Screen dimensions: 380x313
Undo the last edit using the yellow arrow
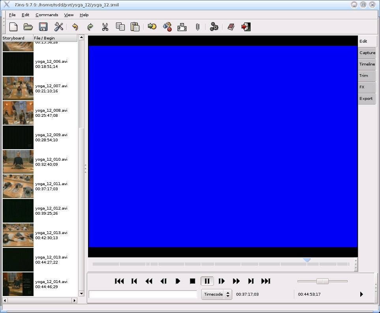coord(75,27)
